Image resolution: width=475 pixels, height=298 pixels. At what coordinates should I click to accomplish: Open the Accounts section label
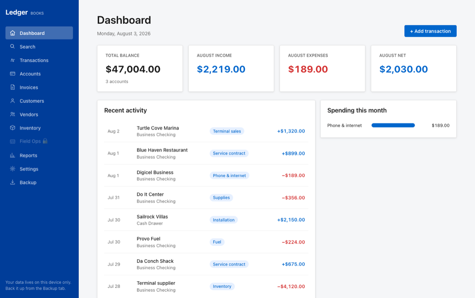(x=30, y=74)
